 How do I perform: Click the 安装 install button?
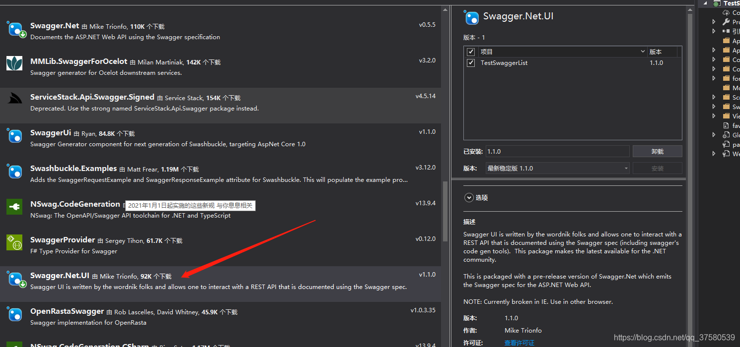(657, 168)
